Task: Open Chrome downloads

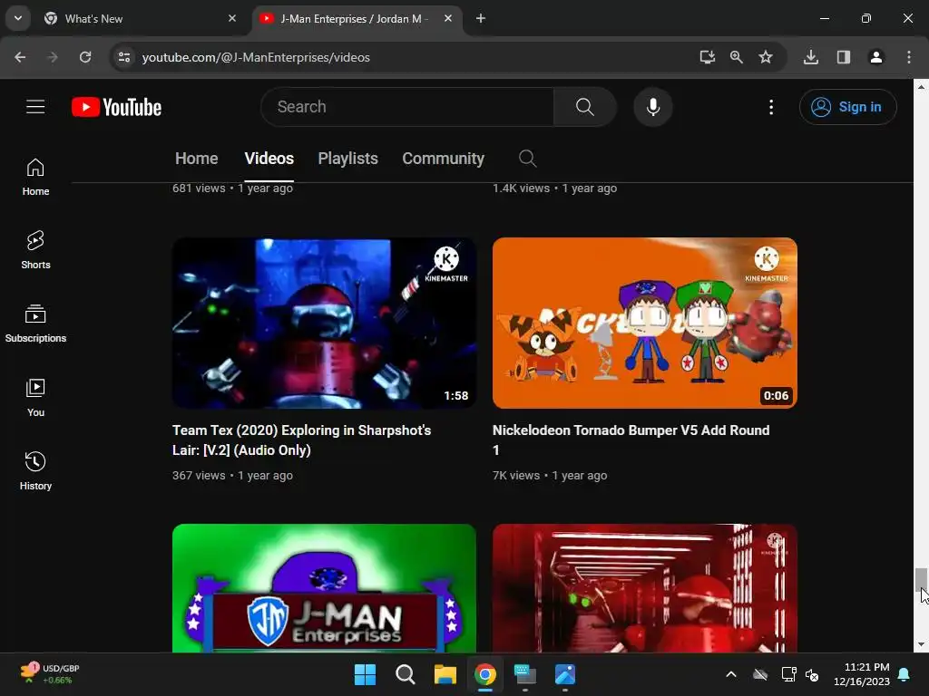Action: 811,57
